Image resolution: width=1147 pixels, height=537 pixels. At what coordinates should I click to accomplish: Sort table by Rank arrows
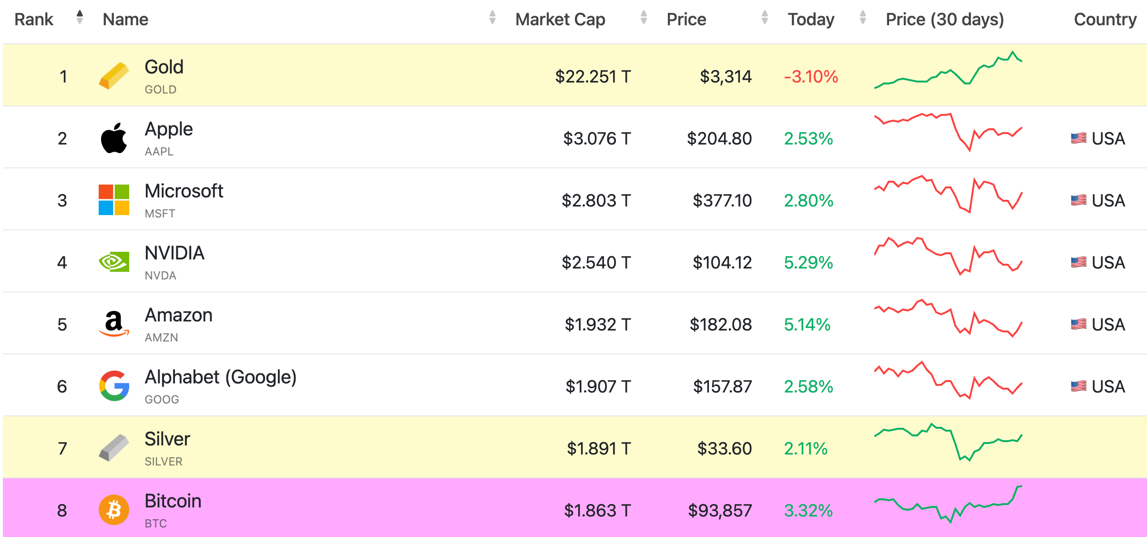click(x=80, y=18)
